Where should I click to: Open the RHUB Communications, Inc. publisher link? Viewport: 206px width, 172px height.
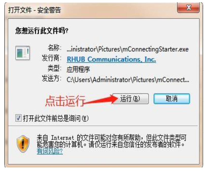pos(111,59)
